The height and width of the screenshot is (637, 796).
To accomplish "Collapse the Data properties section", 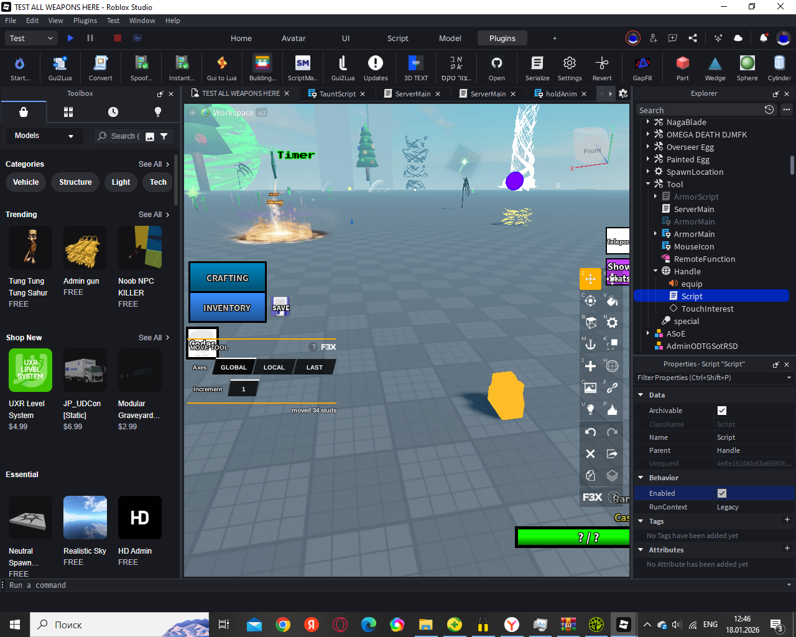I will coord(641,395).
